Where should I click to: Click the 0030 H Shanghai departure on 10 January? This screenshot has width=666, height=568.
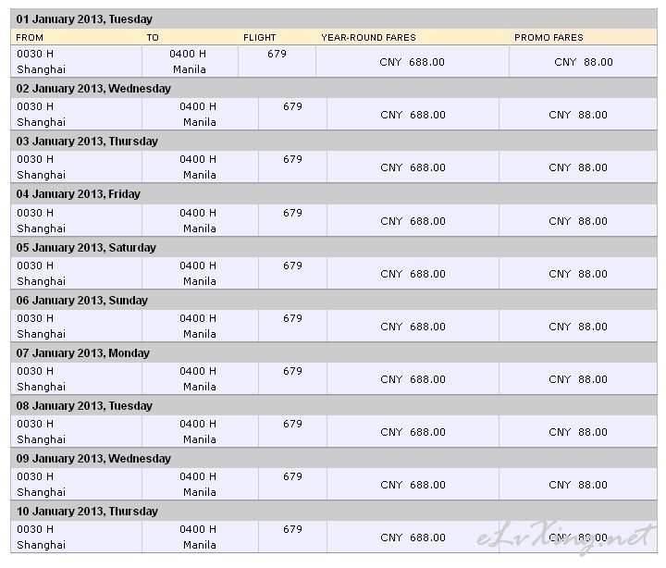click(x=42, y=537)
